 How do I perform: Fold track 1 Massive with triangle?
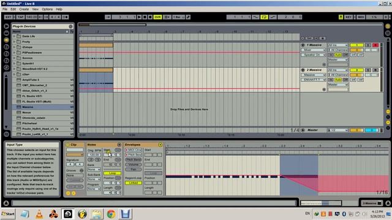point(303,45)
